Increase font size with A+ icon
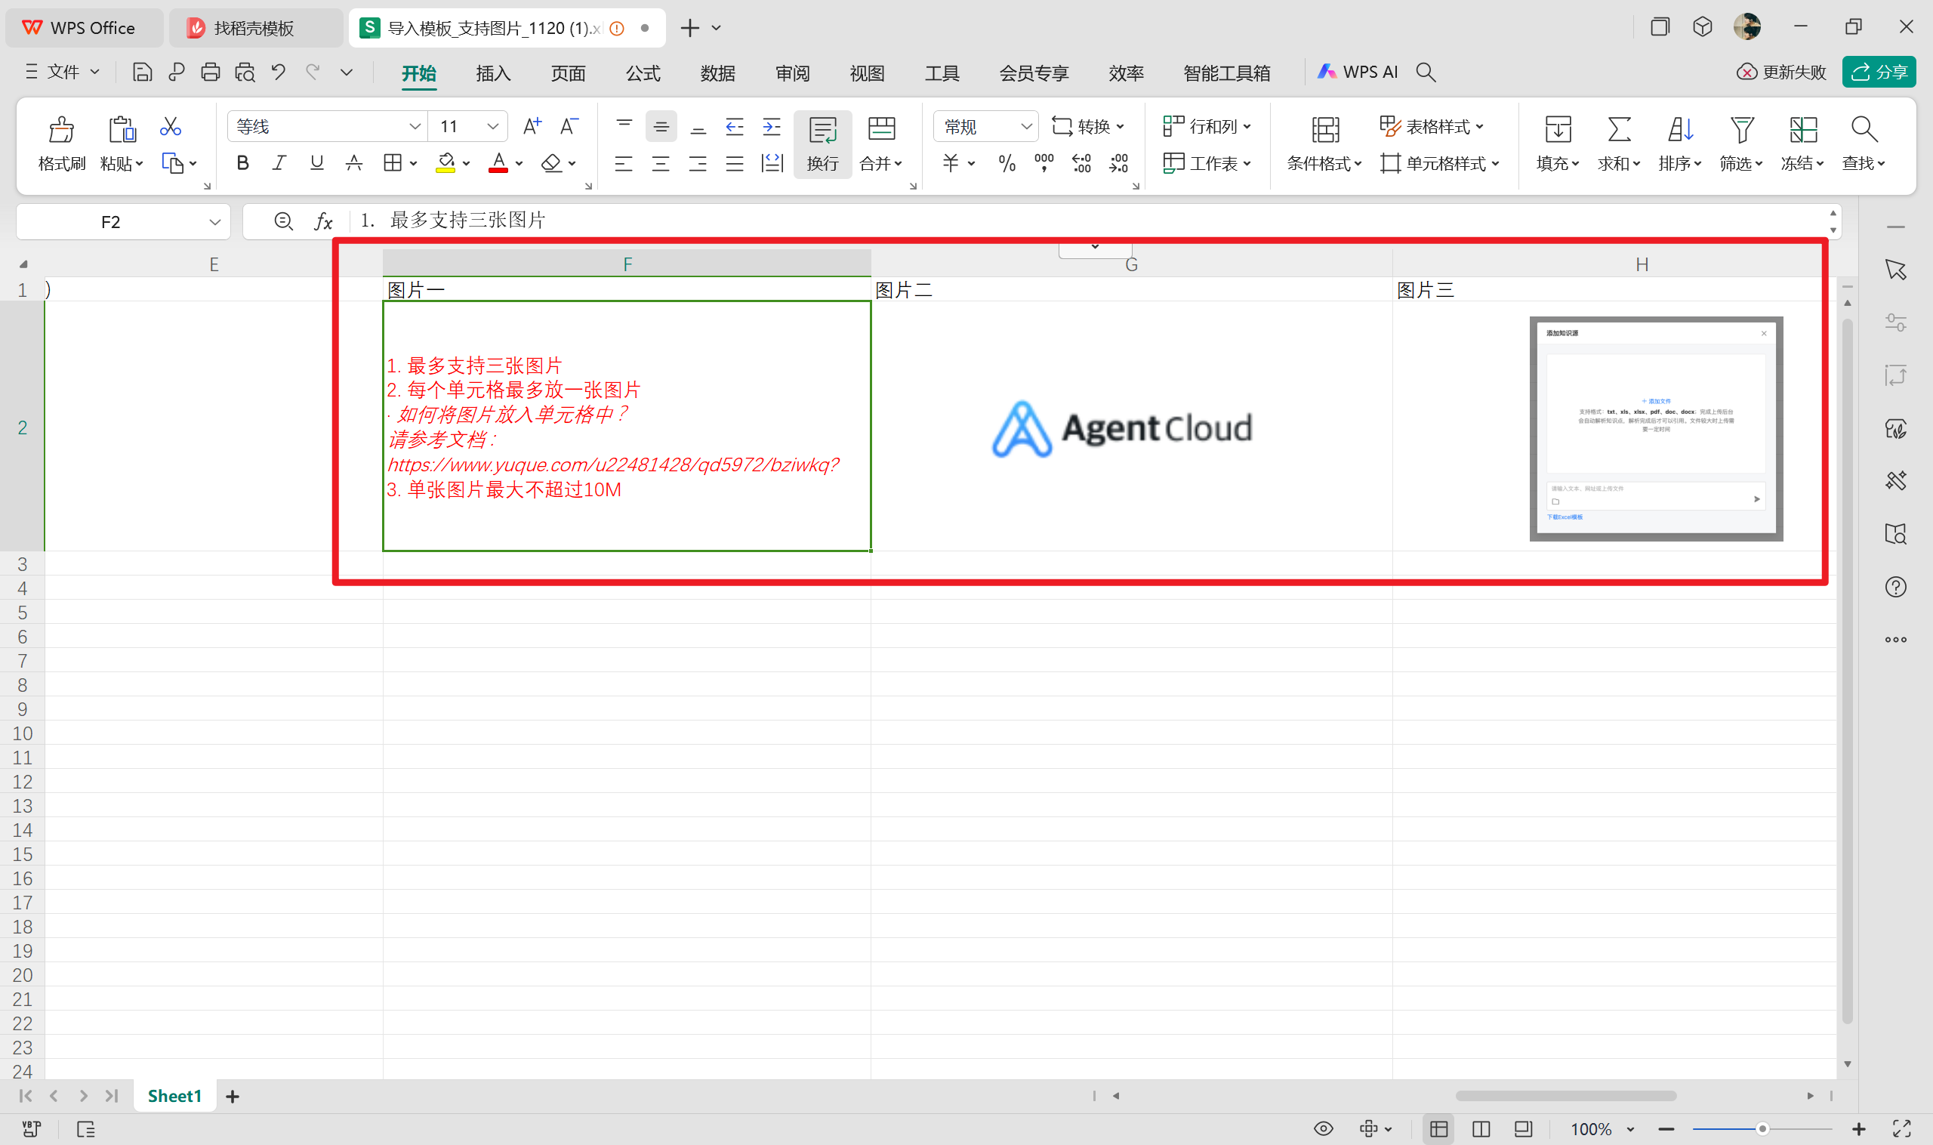 [x=532, y=127]
